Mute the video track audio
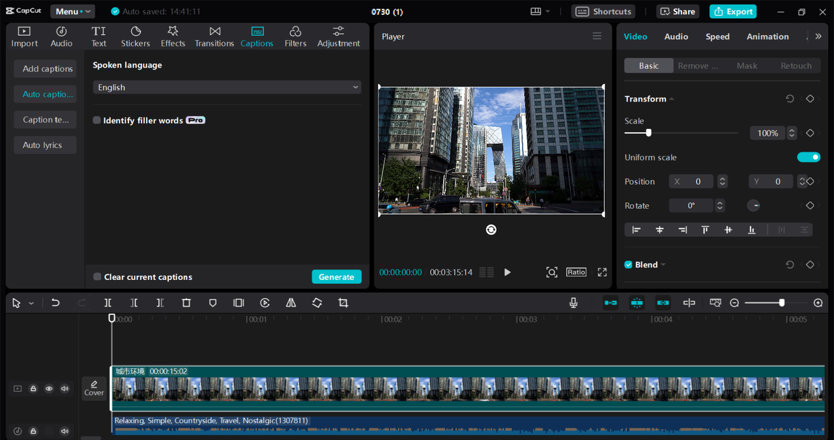The height and width of the screenshot is (440, 834). (65, 389)
